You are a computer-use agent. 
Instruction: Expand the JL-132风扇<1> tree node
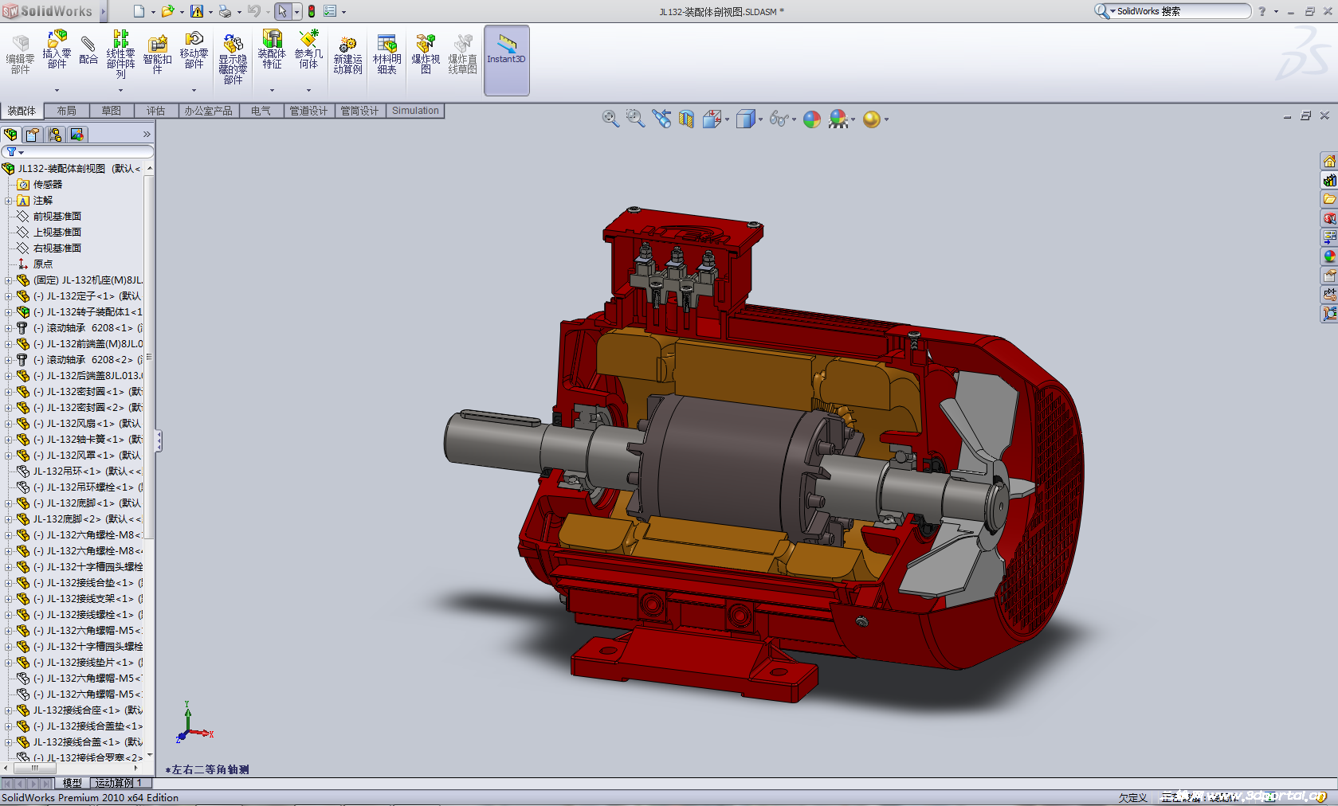pos(8,424)
